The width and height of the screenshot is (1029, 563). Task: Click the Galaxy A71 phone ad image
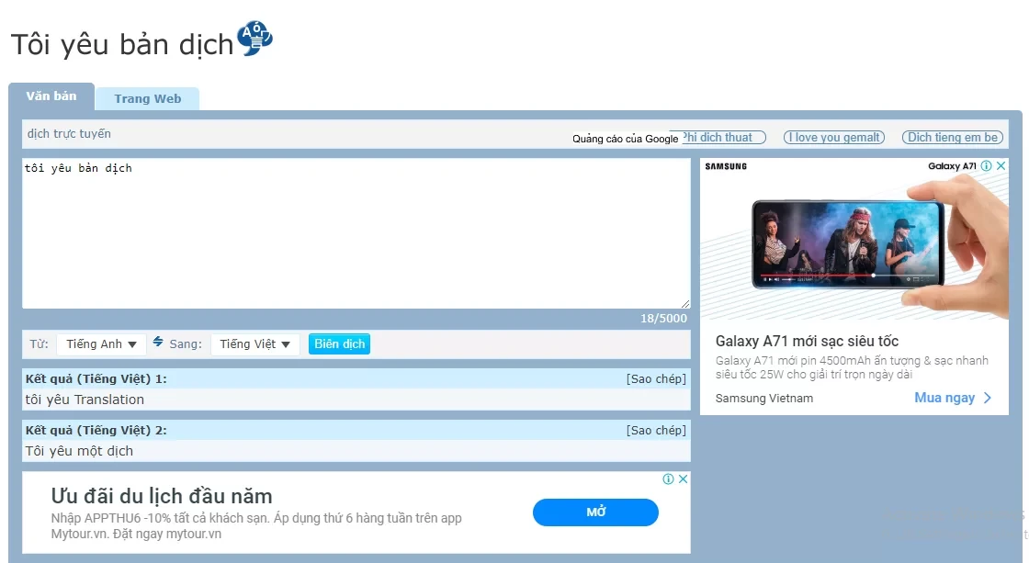click(854, 242)
